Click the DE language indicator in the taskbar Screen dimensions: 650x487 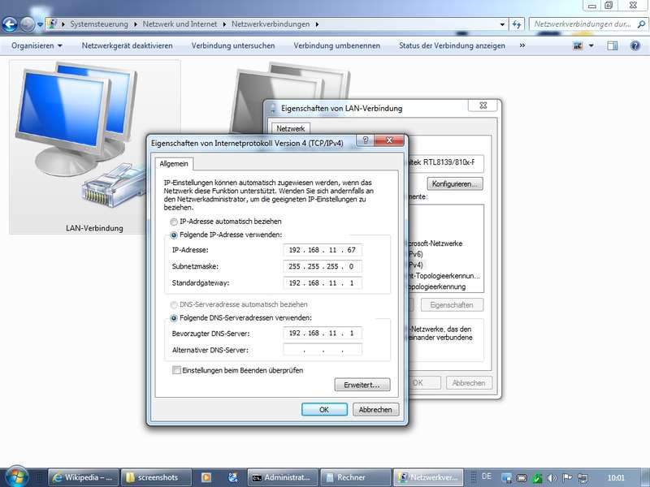[486, 476]
